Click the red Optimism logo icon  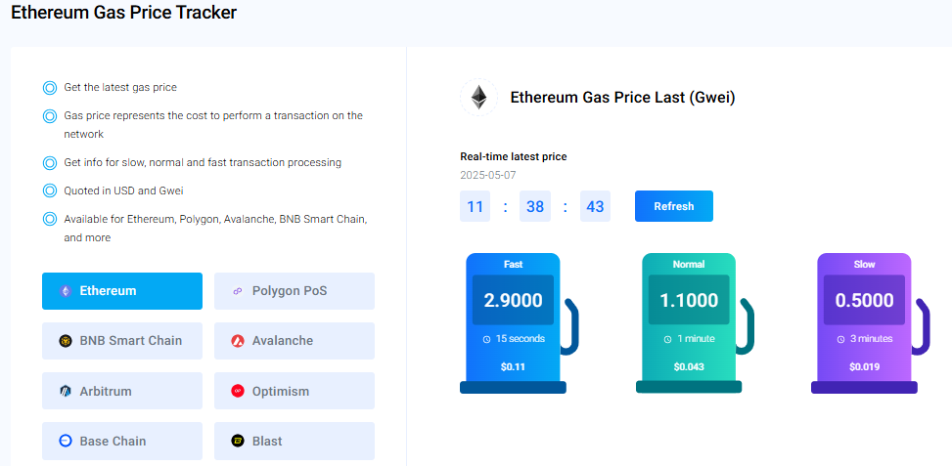click(x=237, y=391)
